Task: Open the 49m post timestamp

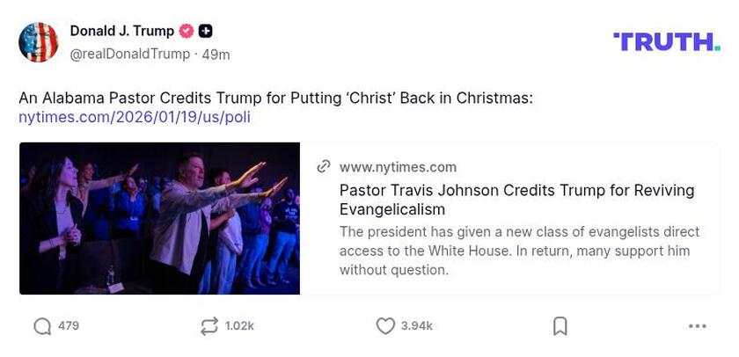Action: pos(216,55)
